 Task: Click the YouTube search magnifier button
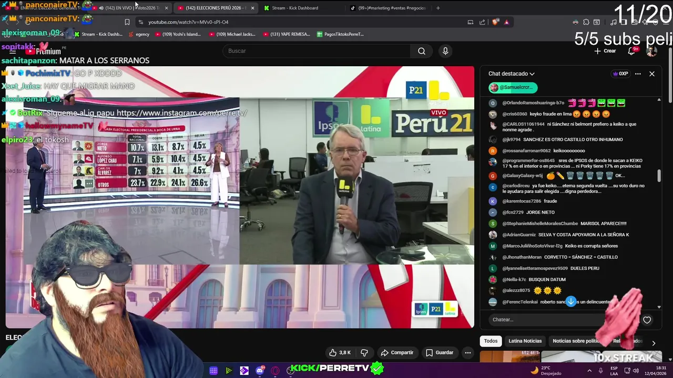pos(422,51)
